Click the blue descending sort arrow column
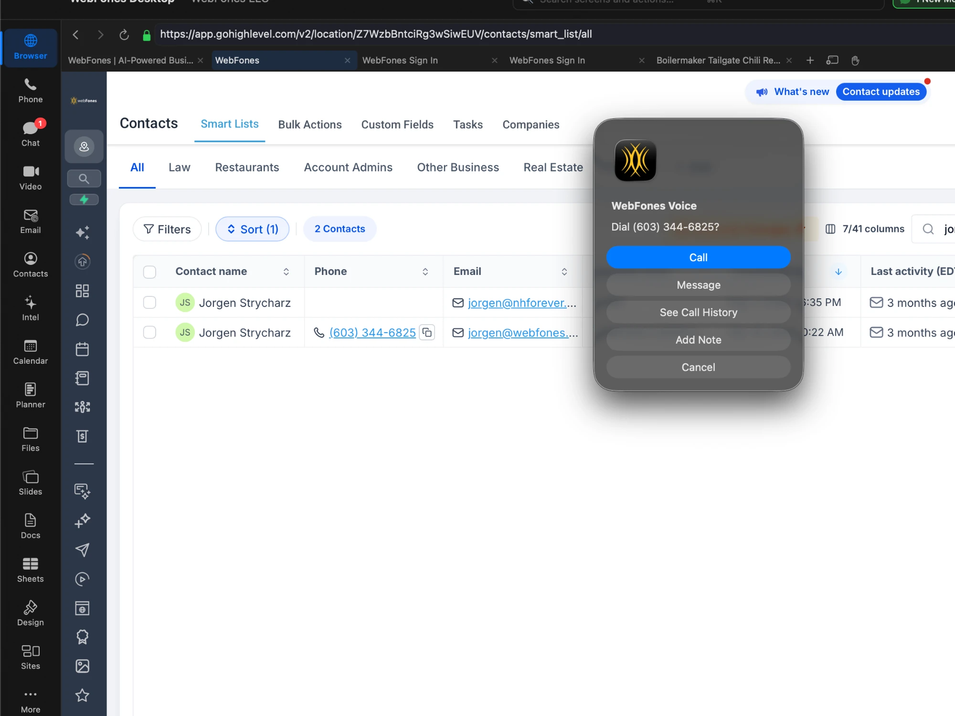Viewport: 955px width, 716px height. (x=838, y=272)
